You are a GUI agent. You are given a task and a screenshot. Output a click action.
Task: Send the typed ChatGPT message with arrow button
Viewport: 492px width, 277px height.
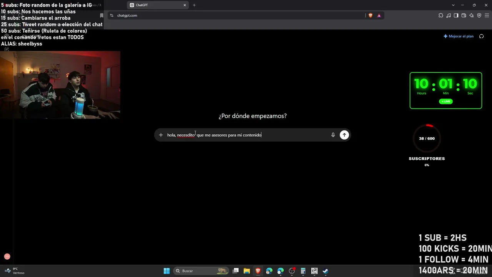344,135
